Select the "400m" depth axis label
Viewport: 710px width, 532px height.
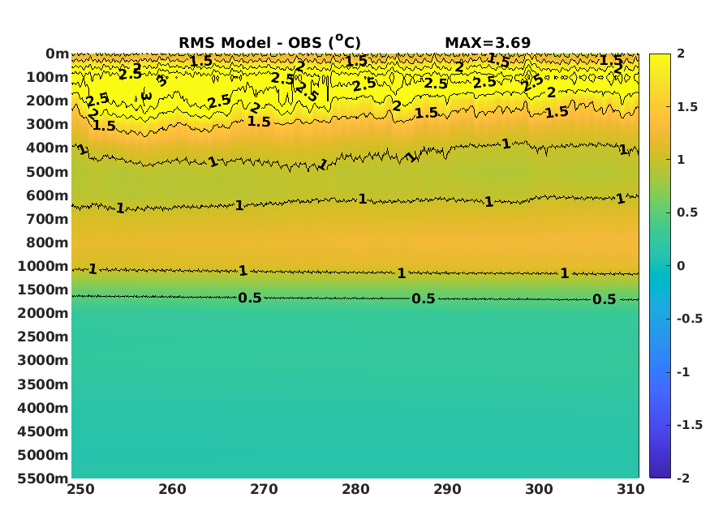[48, 148]
